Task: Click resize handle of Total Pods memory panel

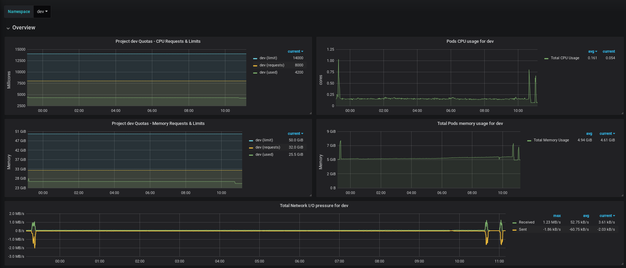Action: [622, 195]
